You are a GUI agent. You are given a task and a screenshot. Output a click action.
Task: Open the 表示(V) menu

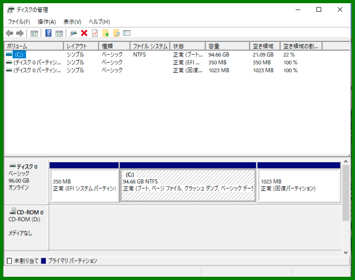(72, 22)
